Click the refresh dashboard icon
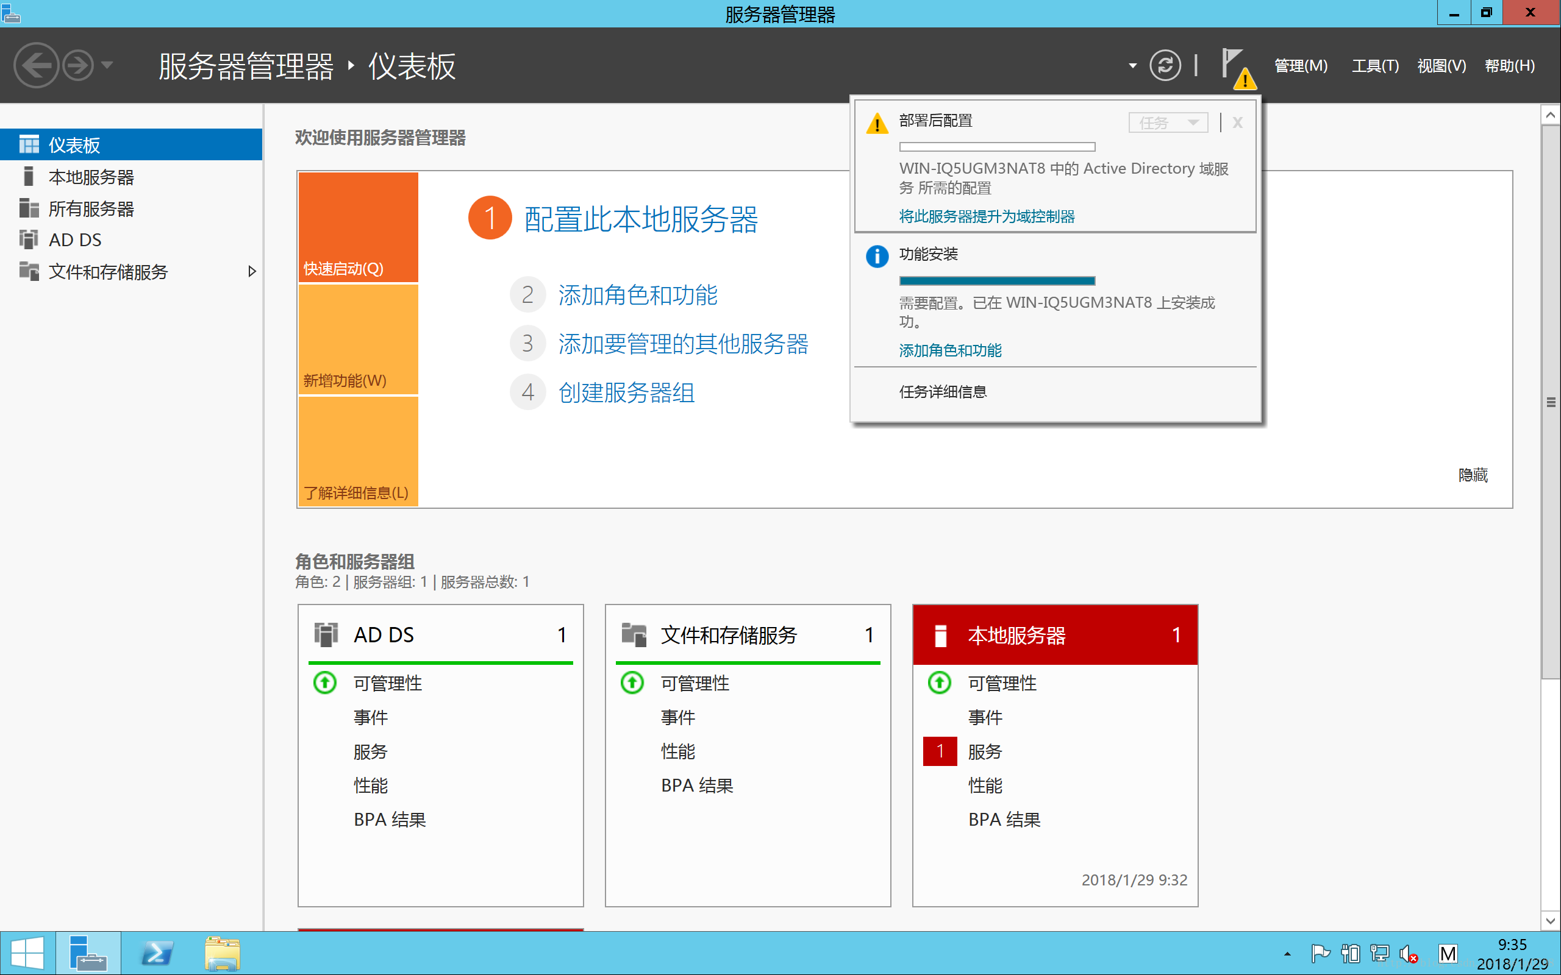Viewport: 1561px width, 975px height. (x=1165, y=65)
